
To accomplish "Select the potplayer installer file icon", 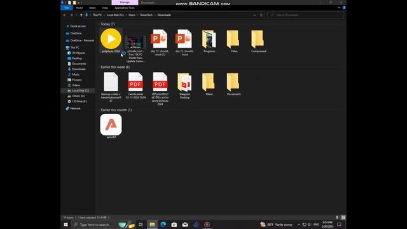I will point(111,39).
